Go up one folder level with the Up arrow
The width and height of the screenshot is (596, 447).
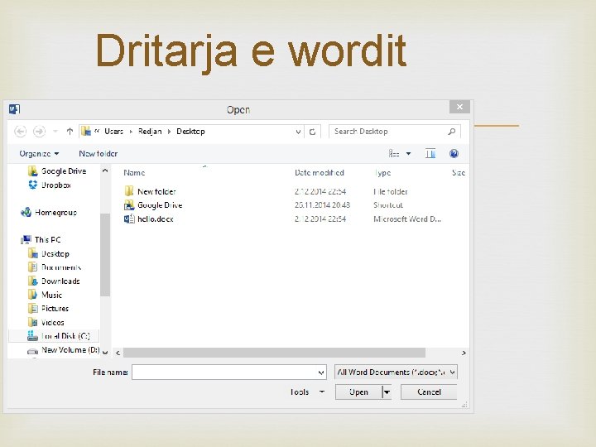point(70,132)
